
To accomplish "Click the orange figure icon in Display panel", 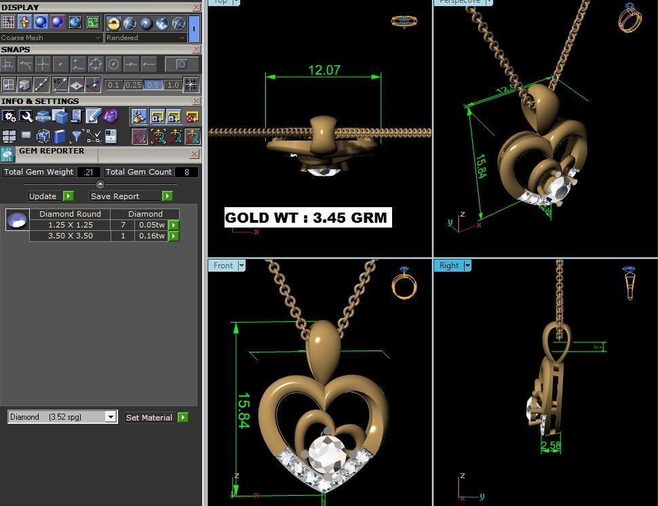I will [x=24, y=22].
